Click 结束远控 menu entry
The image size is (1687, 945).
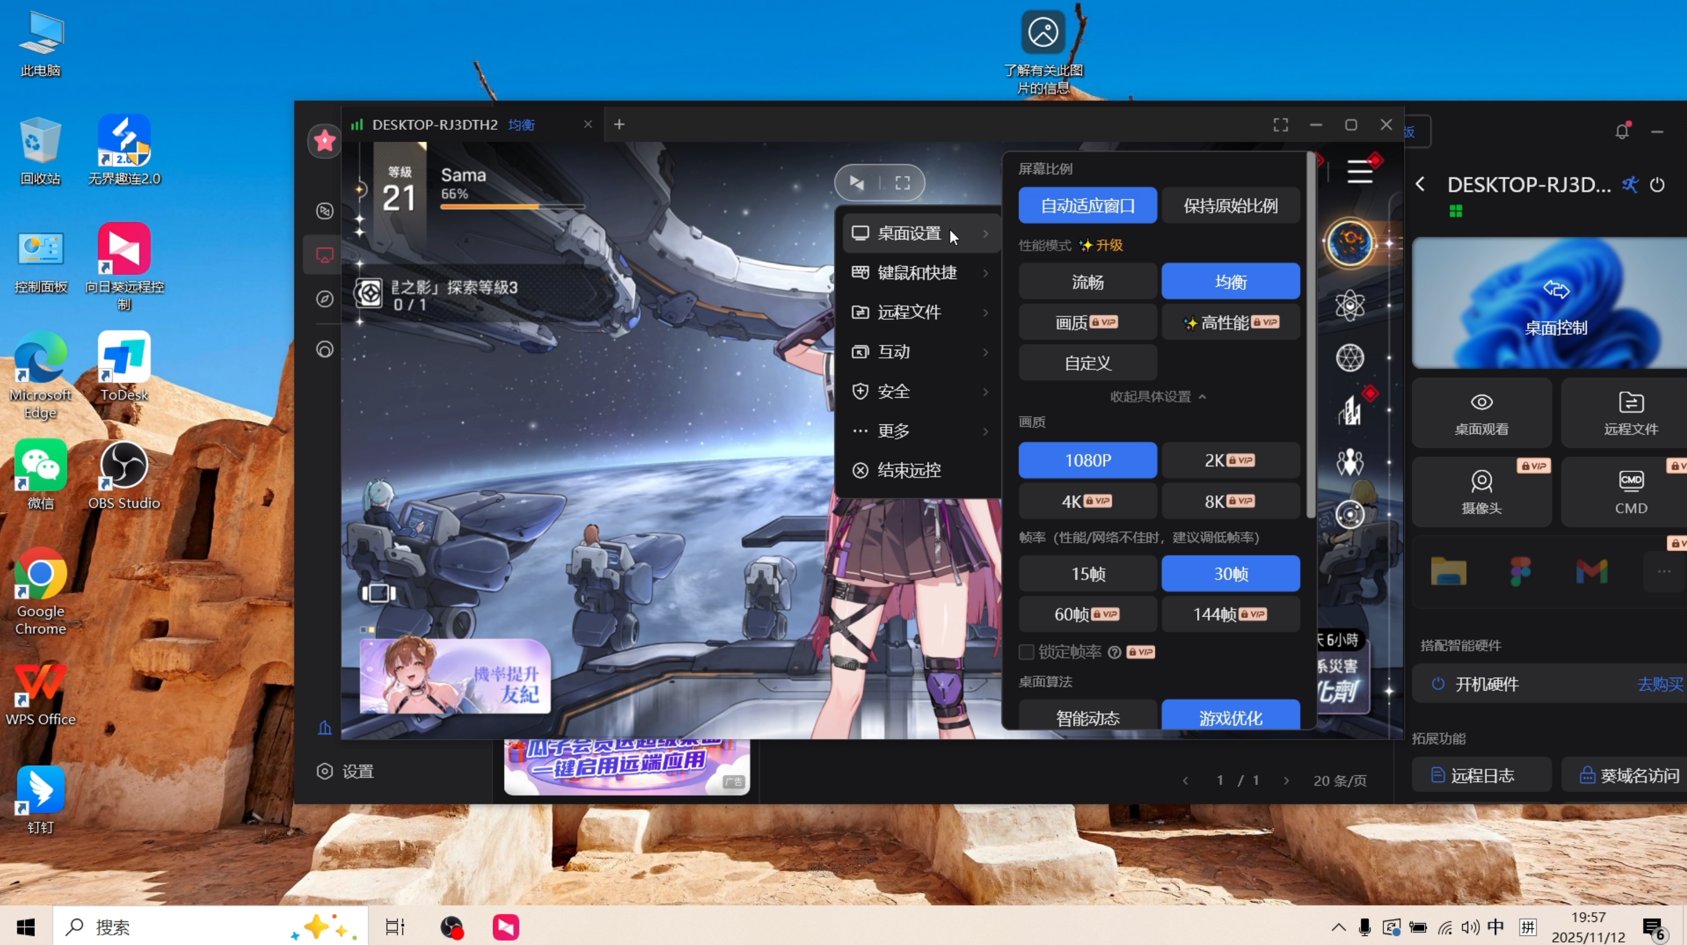pyautogui.click(x=908, y=470)
